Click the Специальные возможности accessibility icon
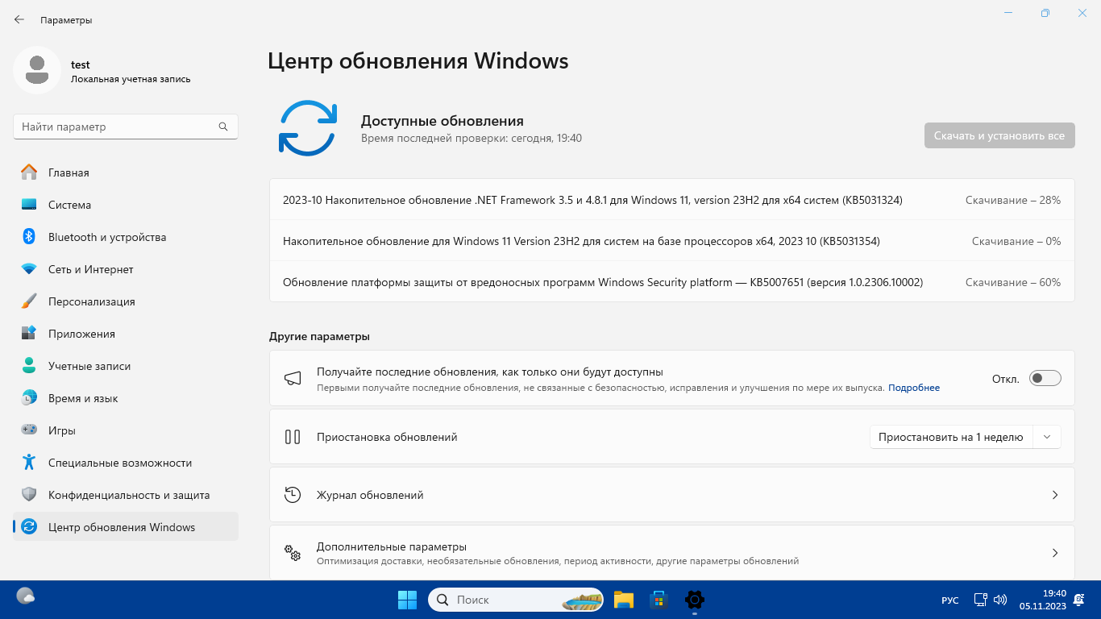This screenshot has width=1101, height=619. click(29, 463)
